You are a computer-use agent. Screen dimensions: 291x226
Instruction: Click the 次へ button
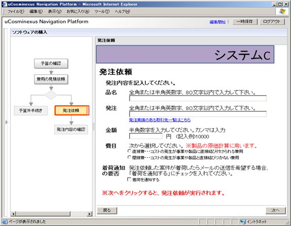(275, 210)
